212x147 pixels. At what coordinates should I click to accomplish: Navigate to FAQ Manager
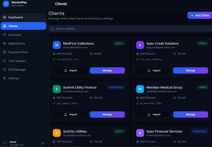[17, 70]
